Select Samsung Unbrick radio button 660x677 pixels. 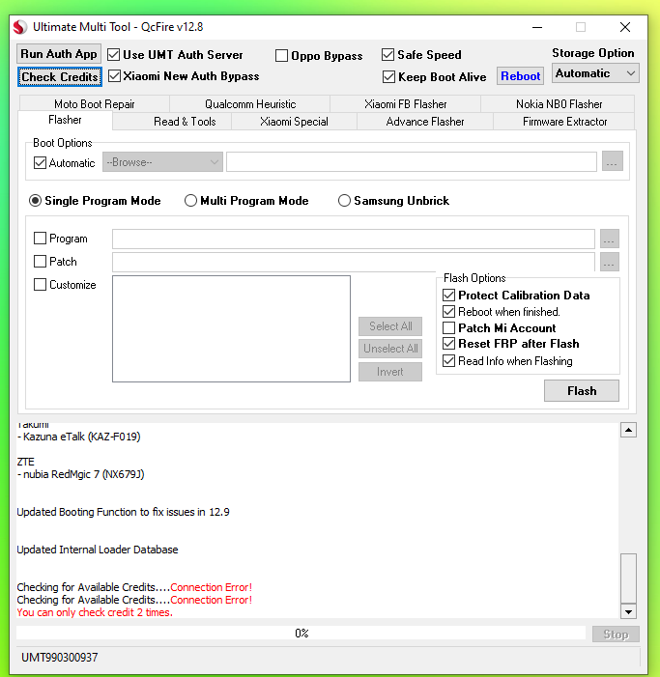click(344, 201)
